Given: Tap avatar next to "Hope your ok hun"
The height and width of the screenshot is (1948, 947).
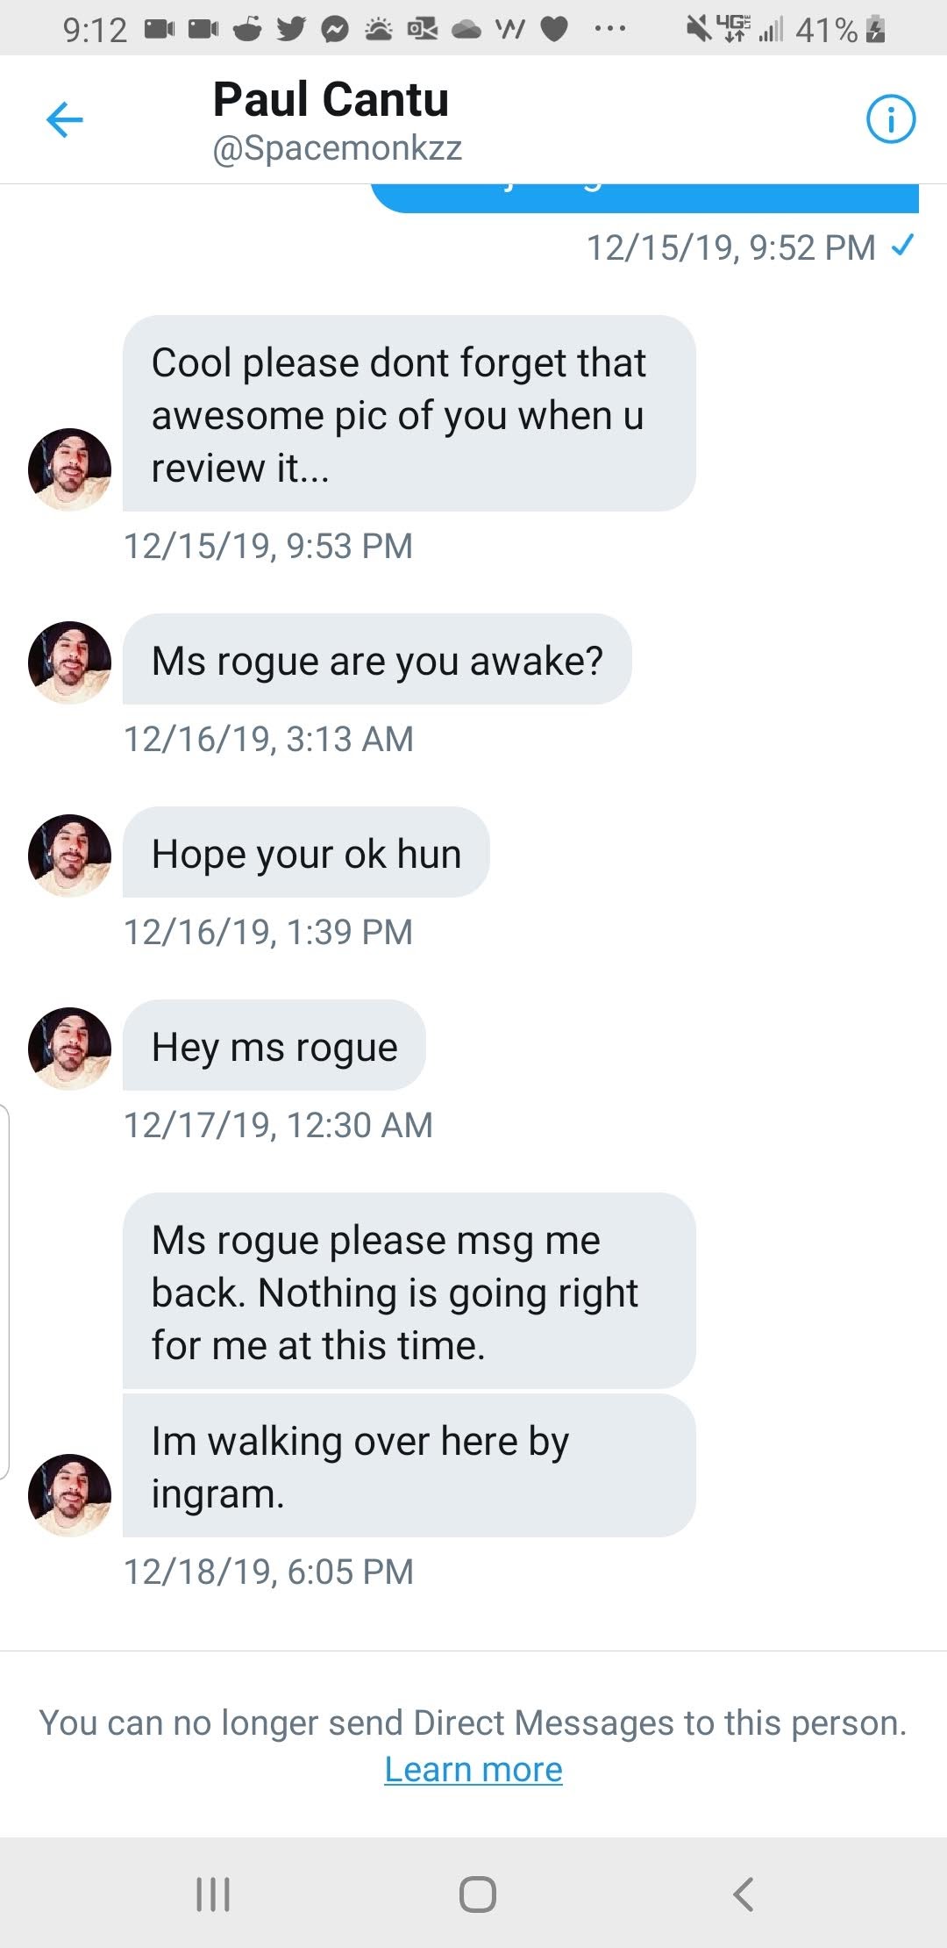Looking at the screenshot, I should click(70, 856).
